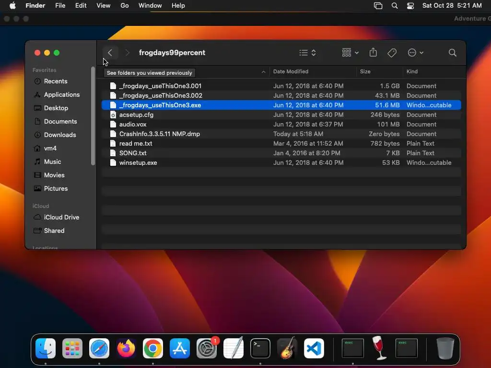The height and width of the screenshot is (368, 491).
Task: Open Launchpad from the Dock
Action: pos(72,348)
